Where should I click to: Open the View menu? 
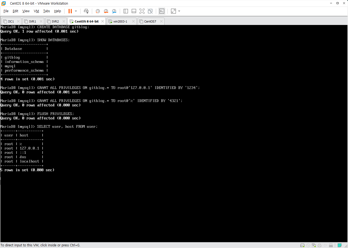tap(26, 11)
